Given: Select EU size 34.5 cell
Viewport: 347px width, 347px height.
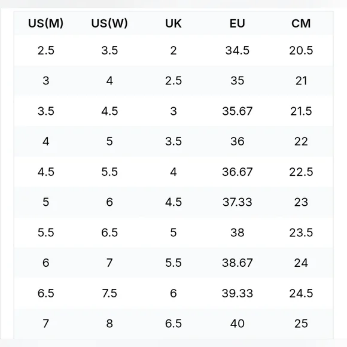Looking at the screenshot, I should (238, 50).
